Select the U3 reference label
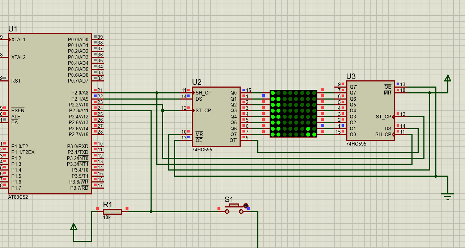Screen dimensions: 465x248 coord(351,76)
